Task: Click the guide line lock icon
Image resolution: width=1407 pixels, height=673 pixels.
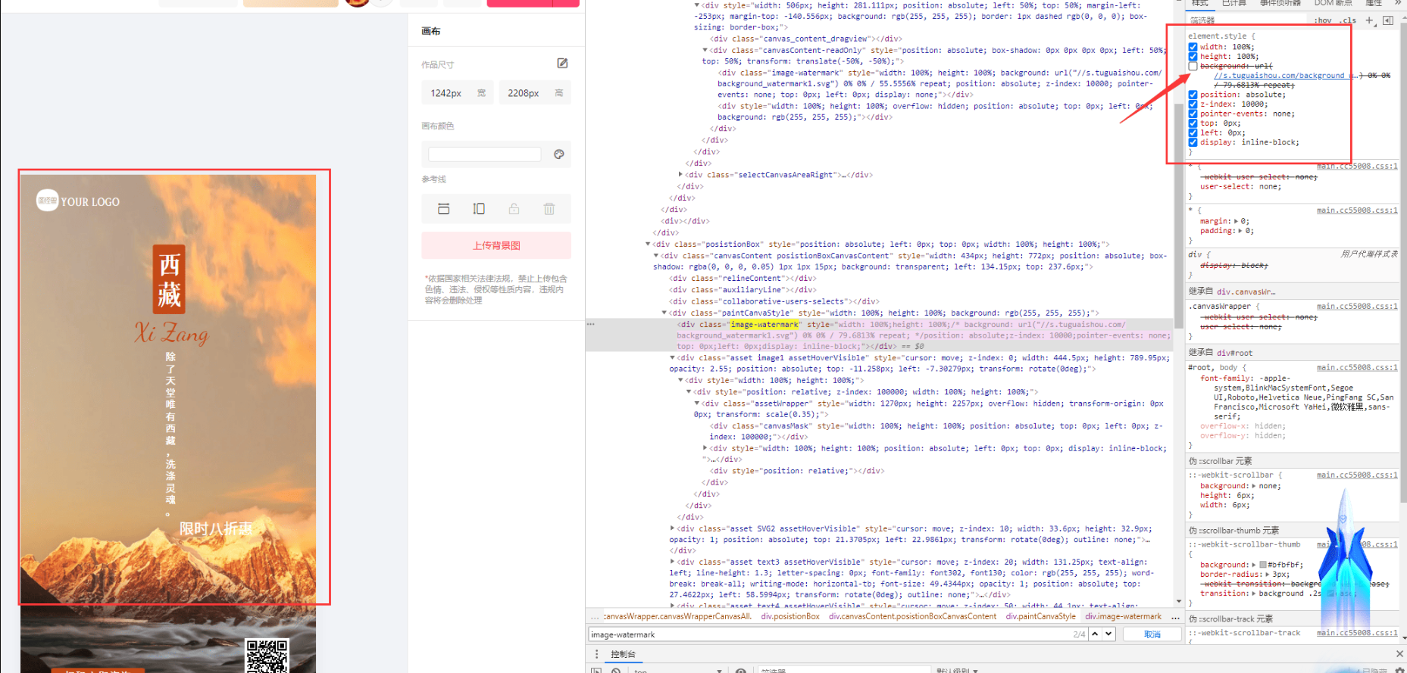Action: tap(514, 209)
